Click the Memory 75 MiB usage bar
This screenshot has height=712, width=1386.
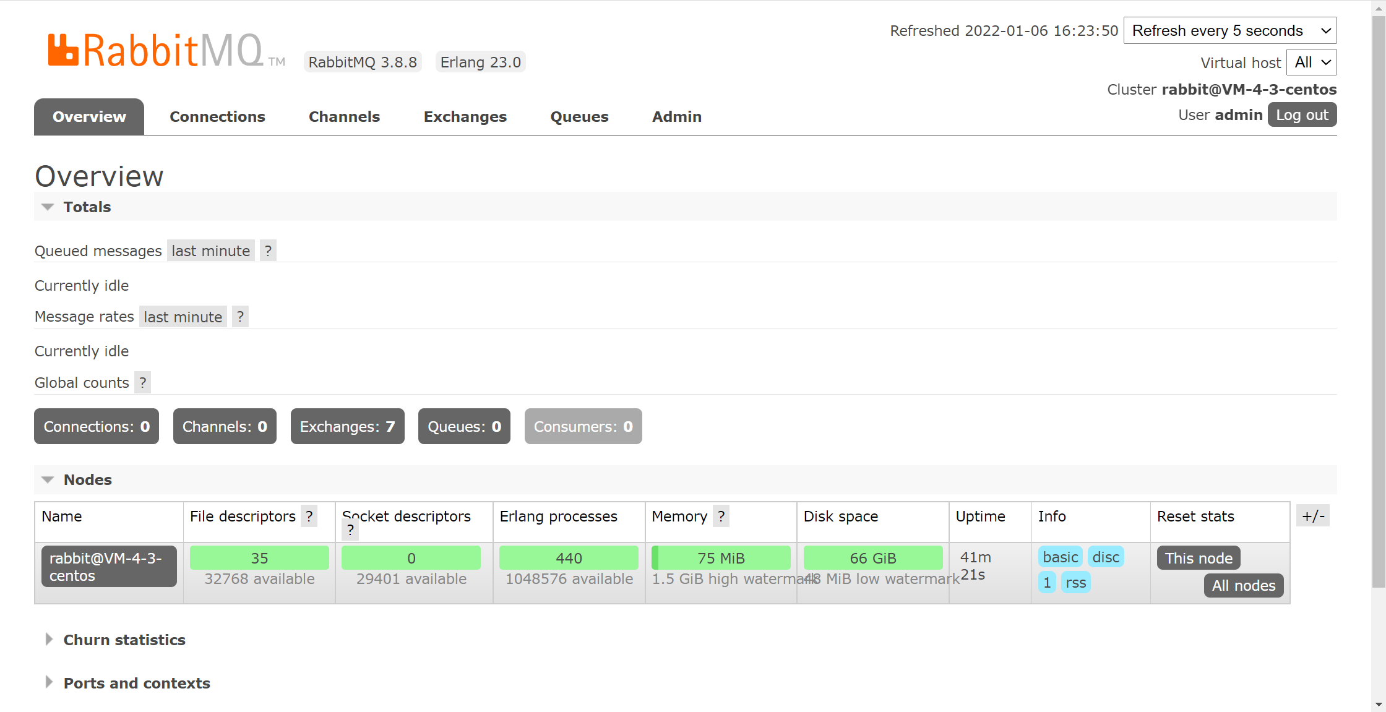click(x=721, y=558)
